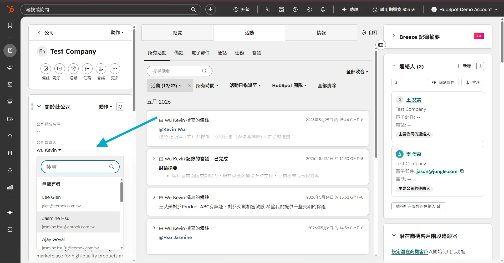This screenshot has width=504, height=263.
Task: Compose an email with the 電子郵件 icon
Action: [x=60, y=69]
